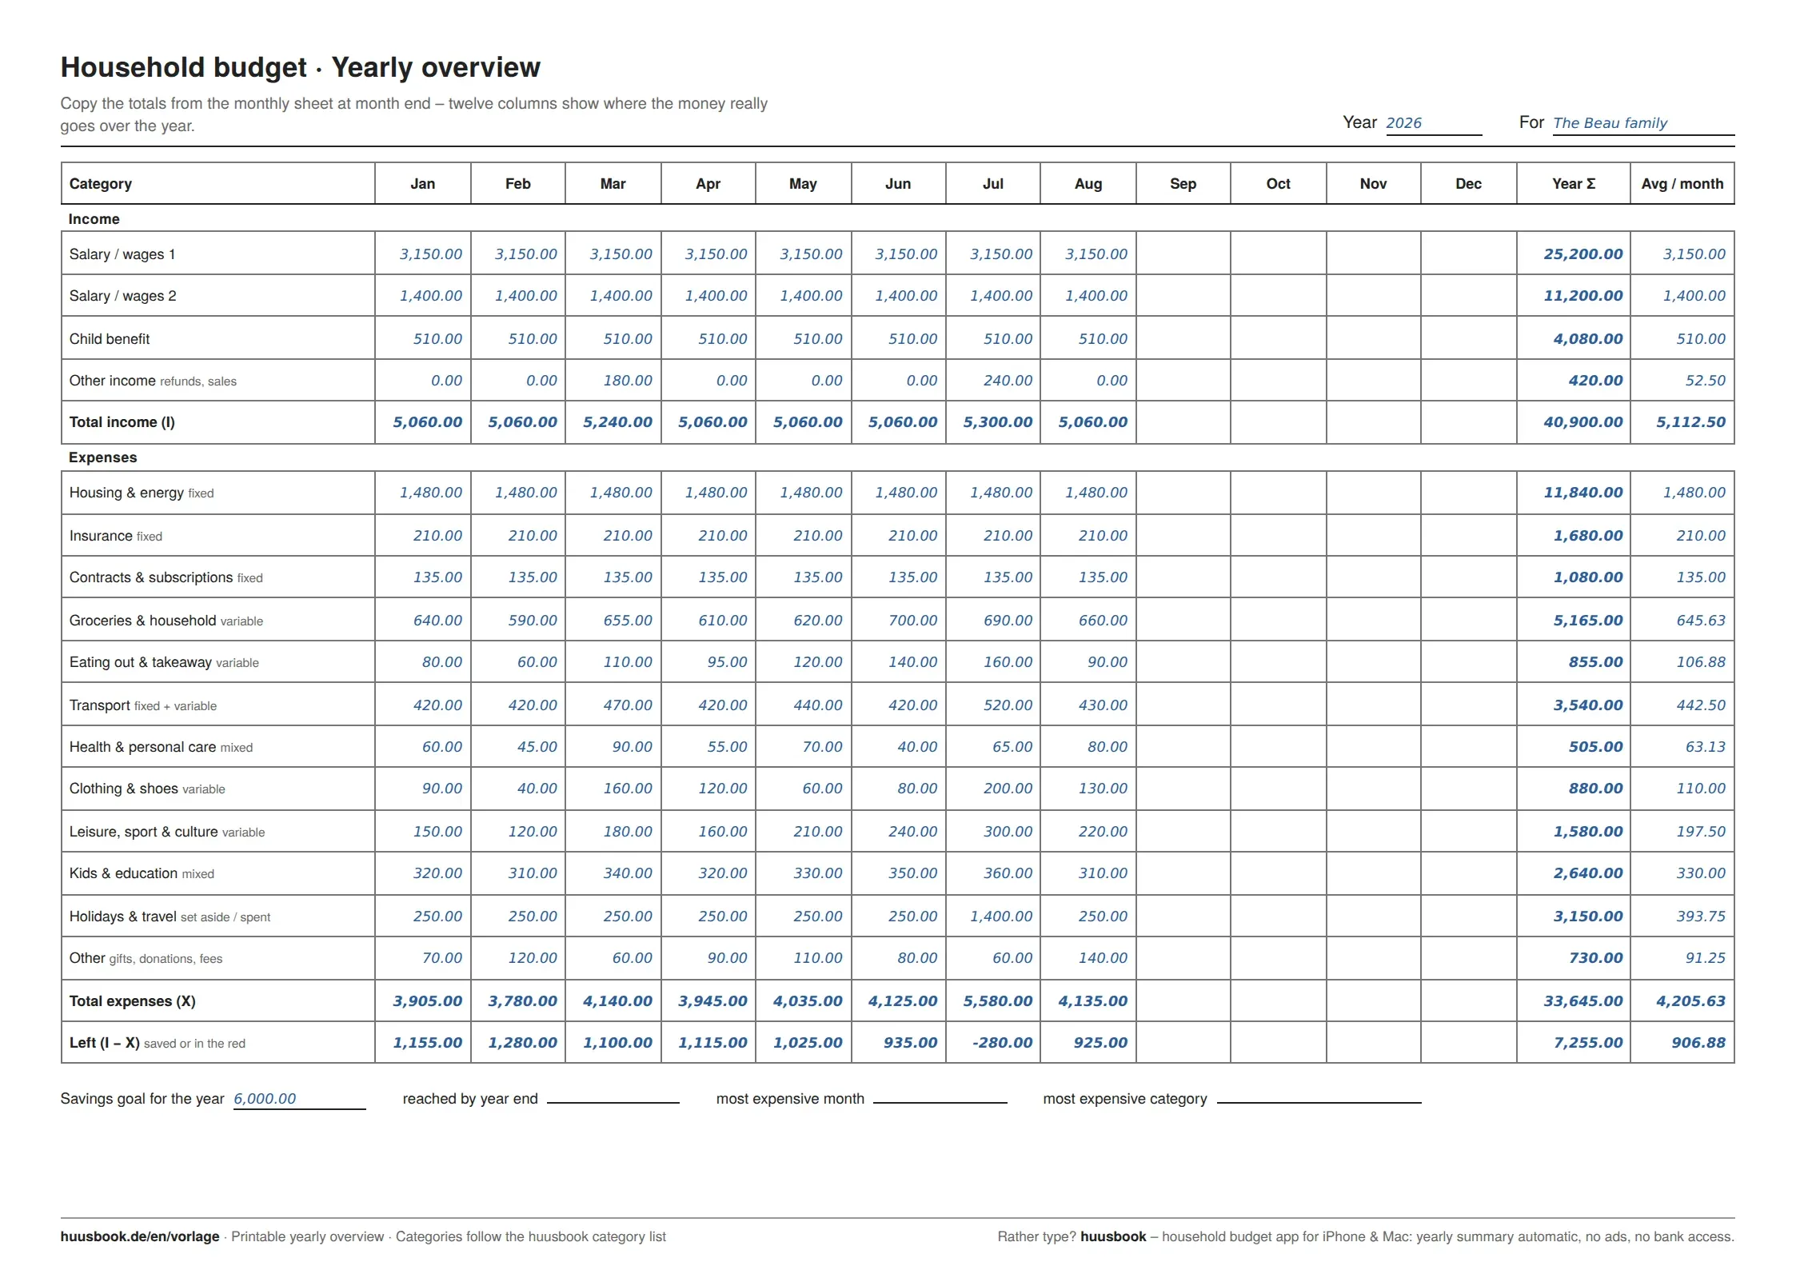Select the 'Health & personal care' row label
Screen dimensions: 1796x1270
[143, 747]
